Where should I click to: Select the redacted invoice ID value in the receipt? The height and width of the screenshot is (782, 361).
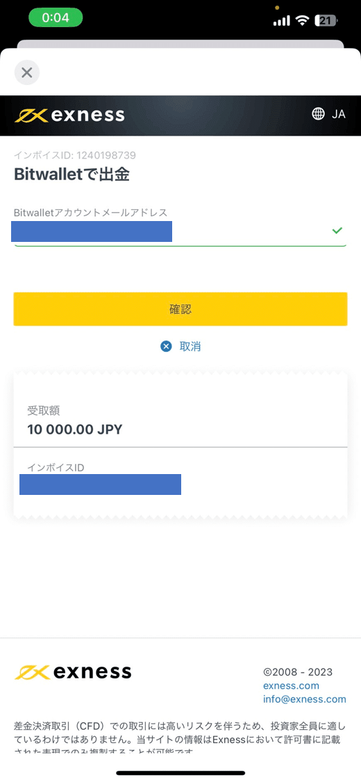click(100, 484)
